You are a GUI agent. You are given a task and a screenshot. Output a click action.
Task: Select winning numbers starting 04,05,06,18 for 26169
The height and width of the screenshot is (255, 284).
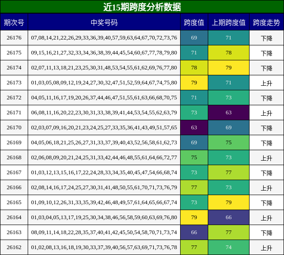click(104, 142)
